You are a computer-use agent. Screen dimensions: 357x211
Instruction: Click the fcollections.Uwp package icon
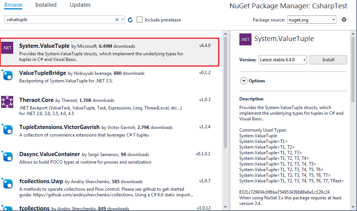tap(8, 184)
